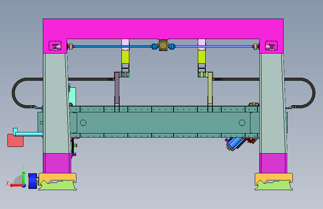323x209 pixels.
Task: Pick the left yellow-green hanger block
Action: (125, 57)
